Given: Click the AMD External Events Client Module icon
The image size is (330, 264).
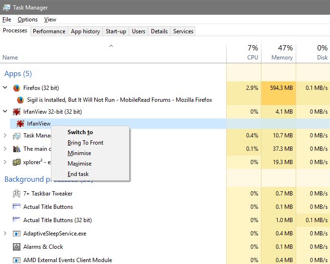Looking at the screenshot, I should click(x=16, y=260).
